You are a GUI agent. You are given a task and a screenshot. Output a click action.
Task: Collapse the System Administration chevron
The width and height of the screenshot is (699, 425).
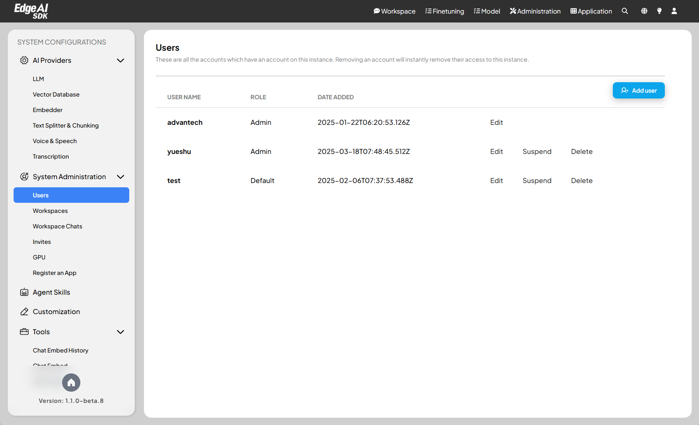tap(120, 177)
